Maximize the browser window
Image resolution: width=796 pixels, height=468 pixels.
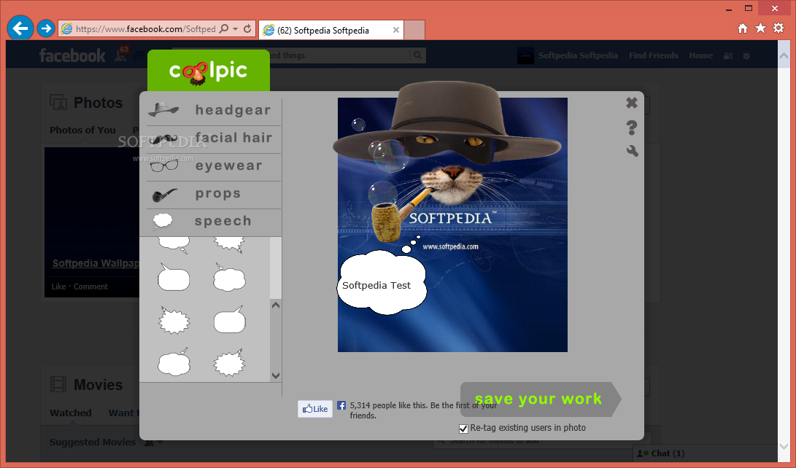(749, 8)
